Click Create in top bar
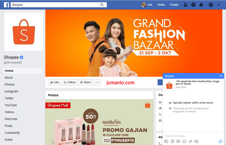226x145 pixels. coord(174,5)
